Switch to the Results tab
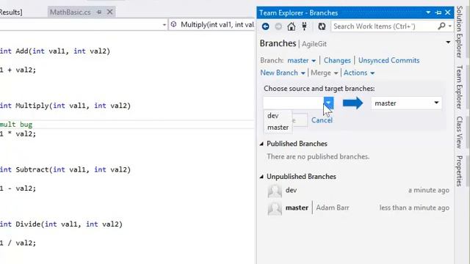Image resolution: width=470 pixels, height=264 pixels. [x=11, y=12]
